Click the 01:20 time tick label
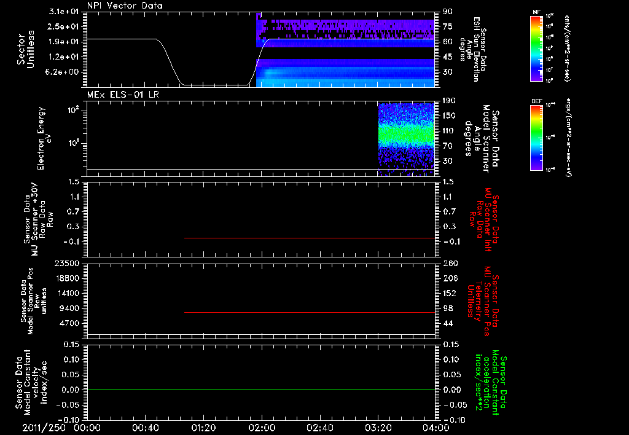629x435 pixels. 203,428
